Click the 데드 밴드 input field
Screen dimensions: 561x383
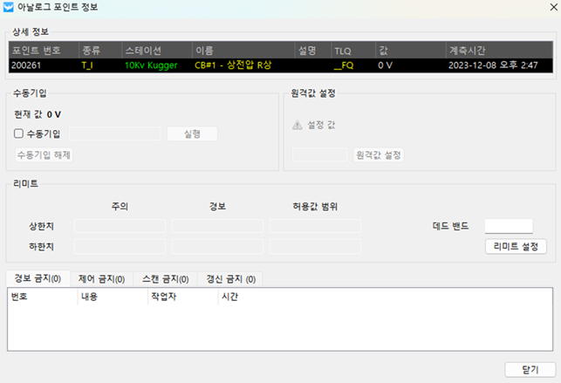[508, 226]
